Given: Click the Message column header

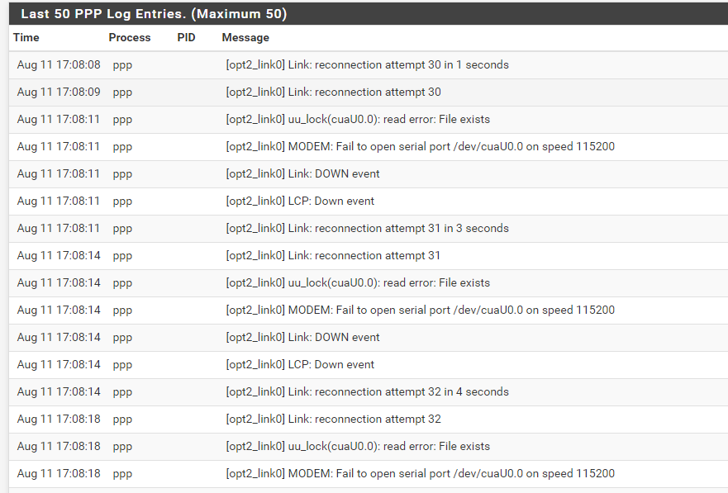Looking at the screenshot, I should [245, 37].
